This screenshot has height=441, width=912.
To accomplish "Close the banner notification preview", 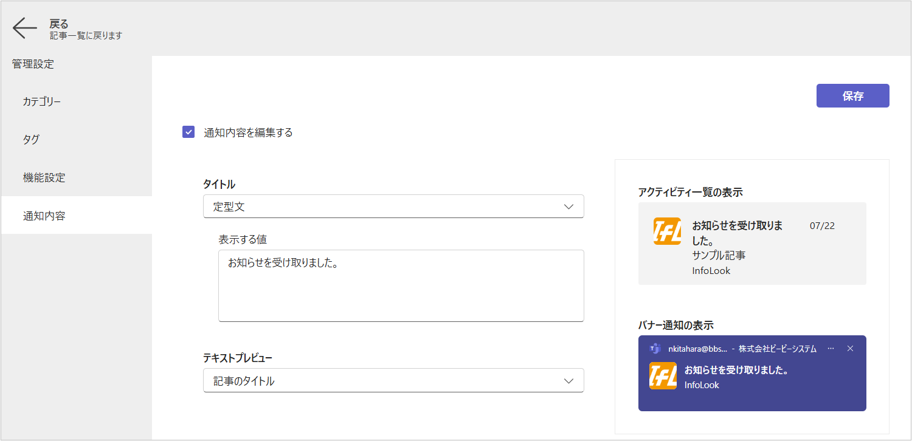I will point(850,349).
